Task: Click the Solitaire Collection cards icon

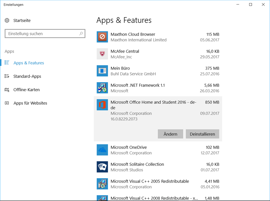Action: (x=102, y=167)
